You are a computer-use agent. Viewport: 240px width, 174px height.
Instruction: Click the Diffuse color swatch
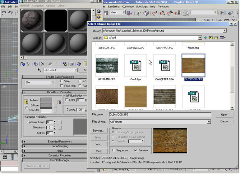(x=46, y=105)
